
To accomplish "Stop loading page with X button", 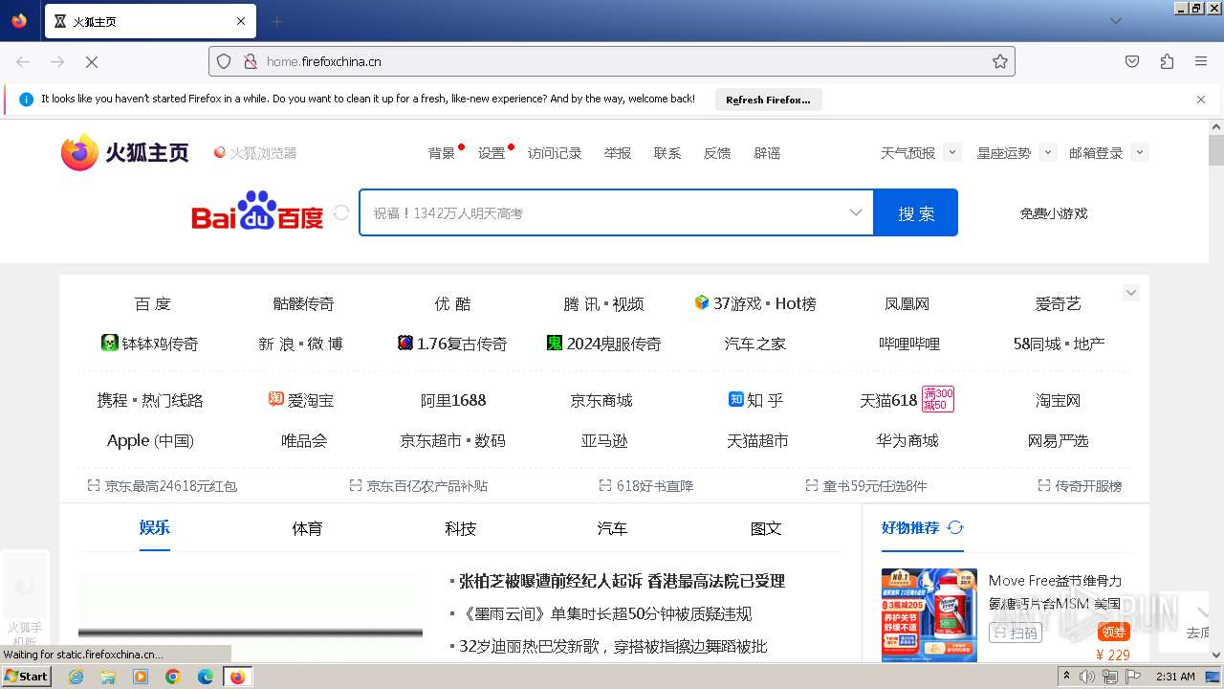I will pos(92,61).
